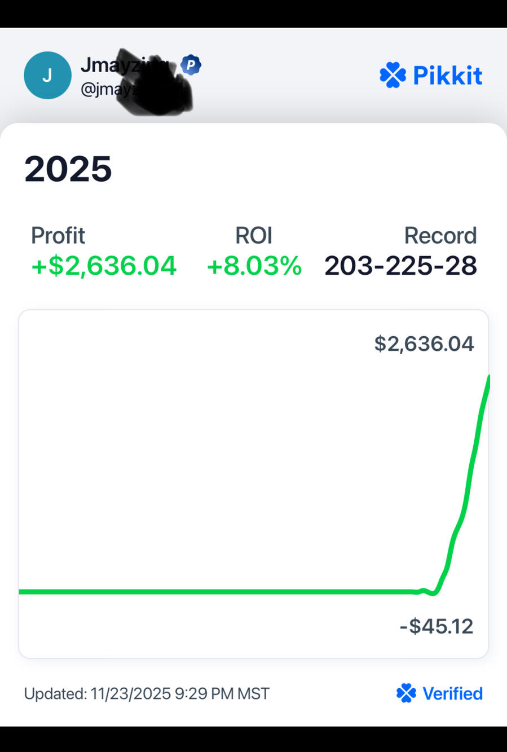Click the ROI label
The width and height of the screenshot is (507, 752).
coord(254,235)
